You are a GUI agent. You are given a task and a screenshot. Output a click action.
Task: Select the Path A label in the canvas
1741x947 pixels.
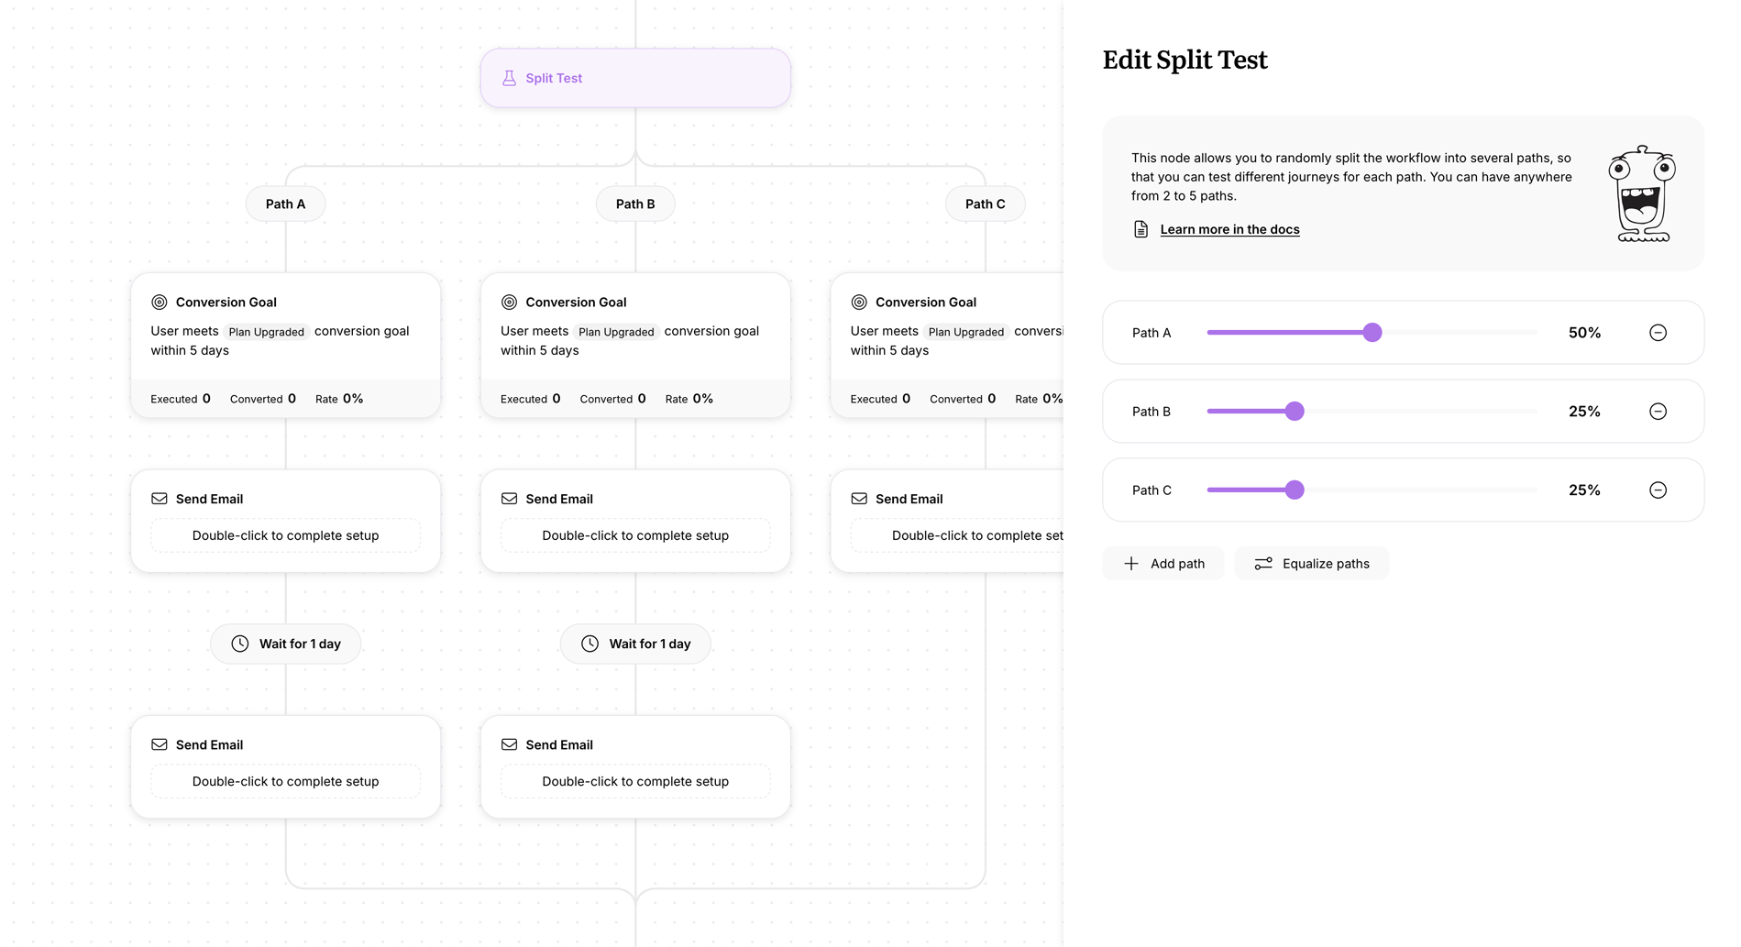[285, 204]
